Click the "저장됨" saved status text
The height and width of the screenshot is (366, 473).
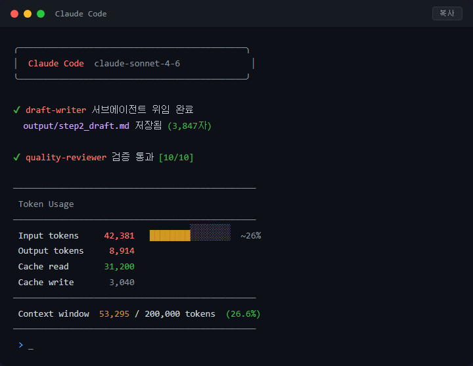(x=148, y=126)
